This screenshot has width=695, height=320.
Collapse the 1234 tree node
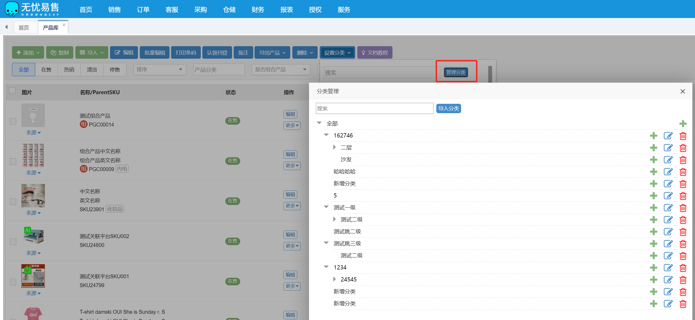326,267
